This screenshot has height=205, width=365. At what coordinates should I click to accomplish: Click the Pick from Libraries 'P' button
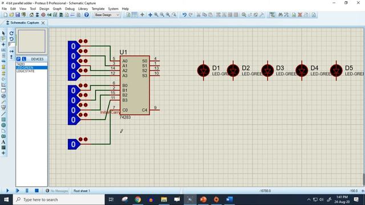click(x=19, y=59)
